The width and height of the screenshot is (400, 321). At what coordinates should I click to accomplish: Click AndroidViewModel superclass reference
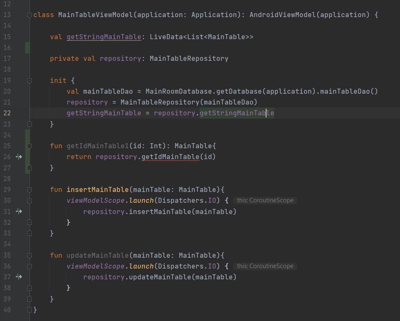(283, 15)
